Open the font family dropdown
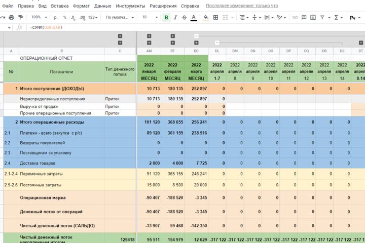The width and height of the screenshot is (365, 243). tap(120, 17)
